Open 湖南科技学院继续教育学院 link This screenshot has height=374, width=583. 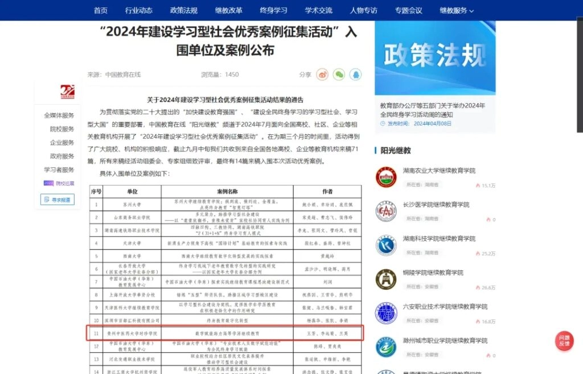pyautogui.click(x=439, y=239)
